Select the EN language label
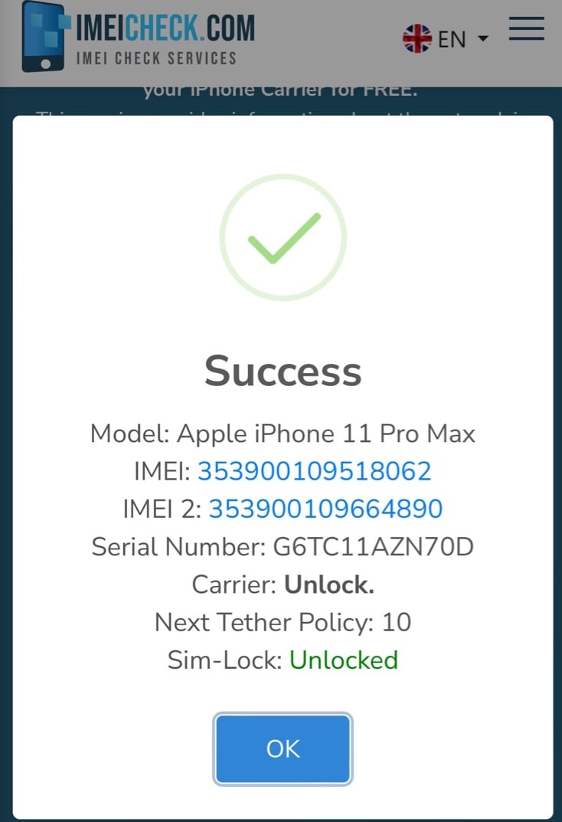Viewport: 562px width, 822px height. (x=452, y=39)
